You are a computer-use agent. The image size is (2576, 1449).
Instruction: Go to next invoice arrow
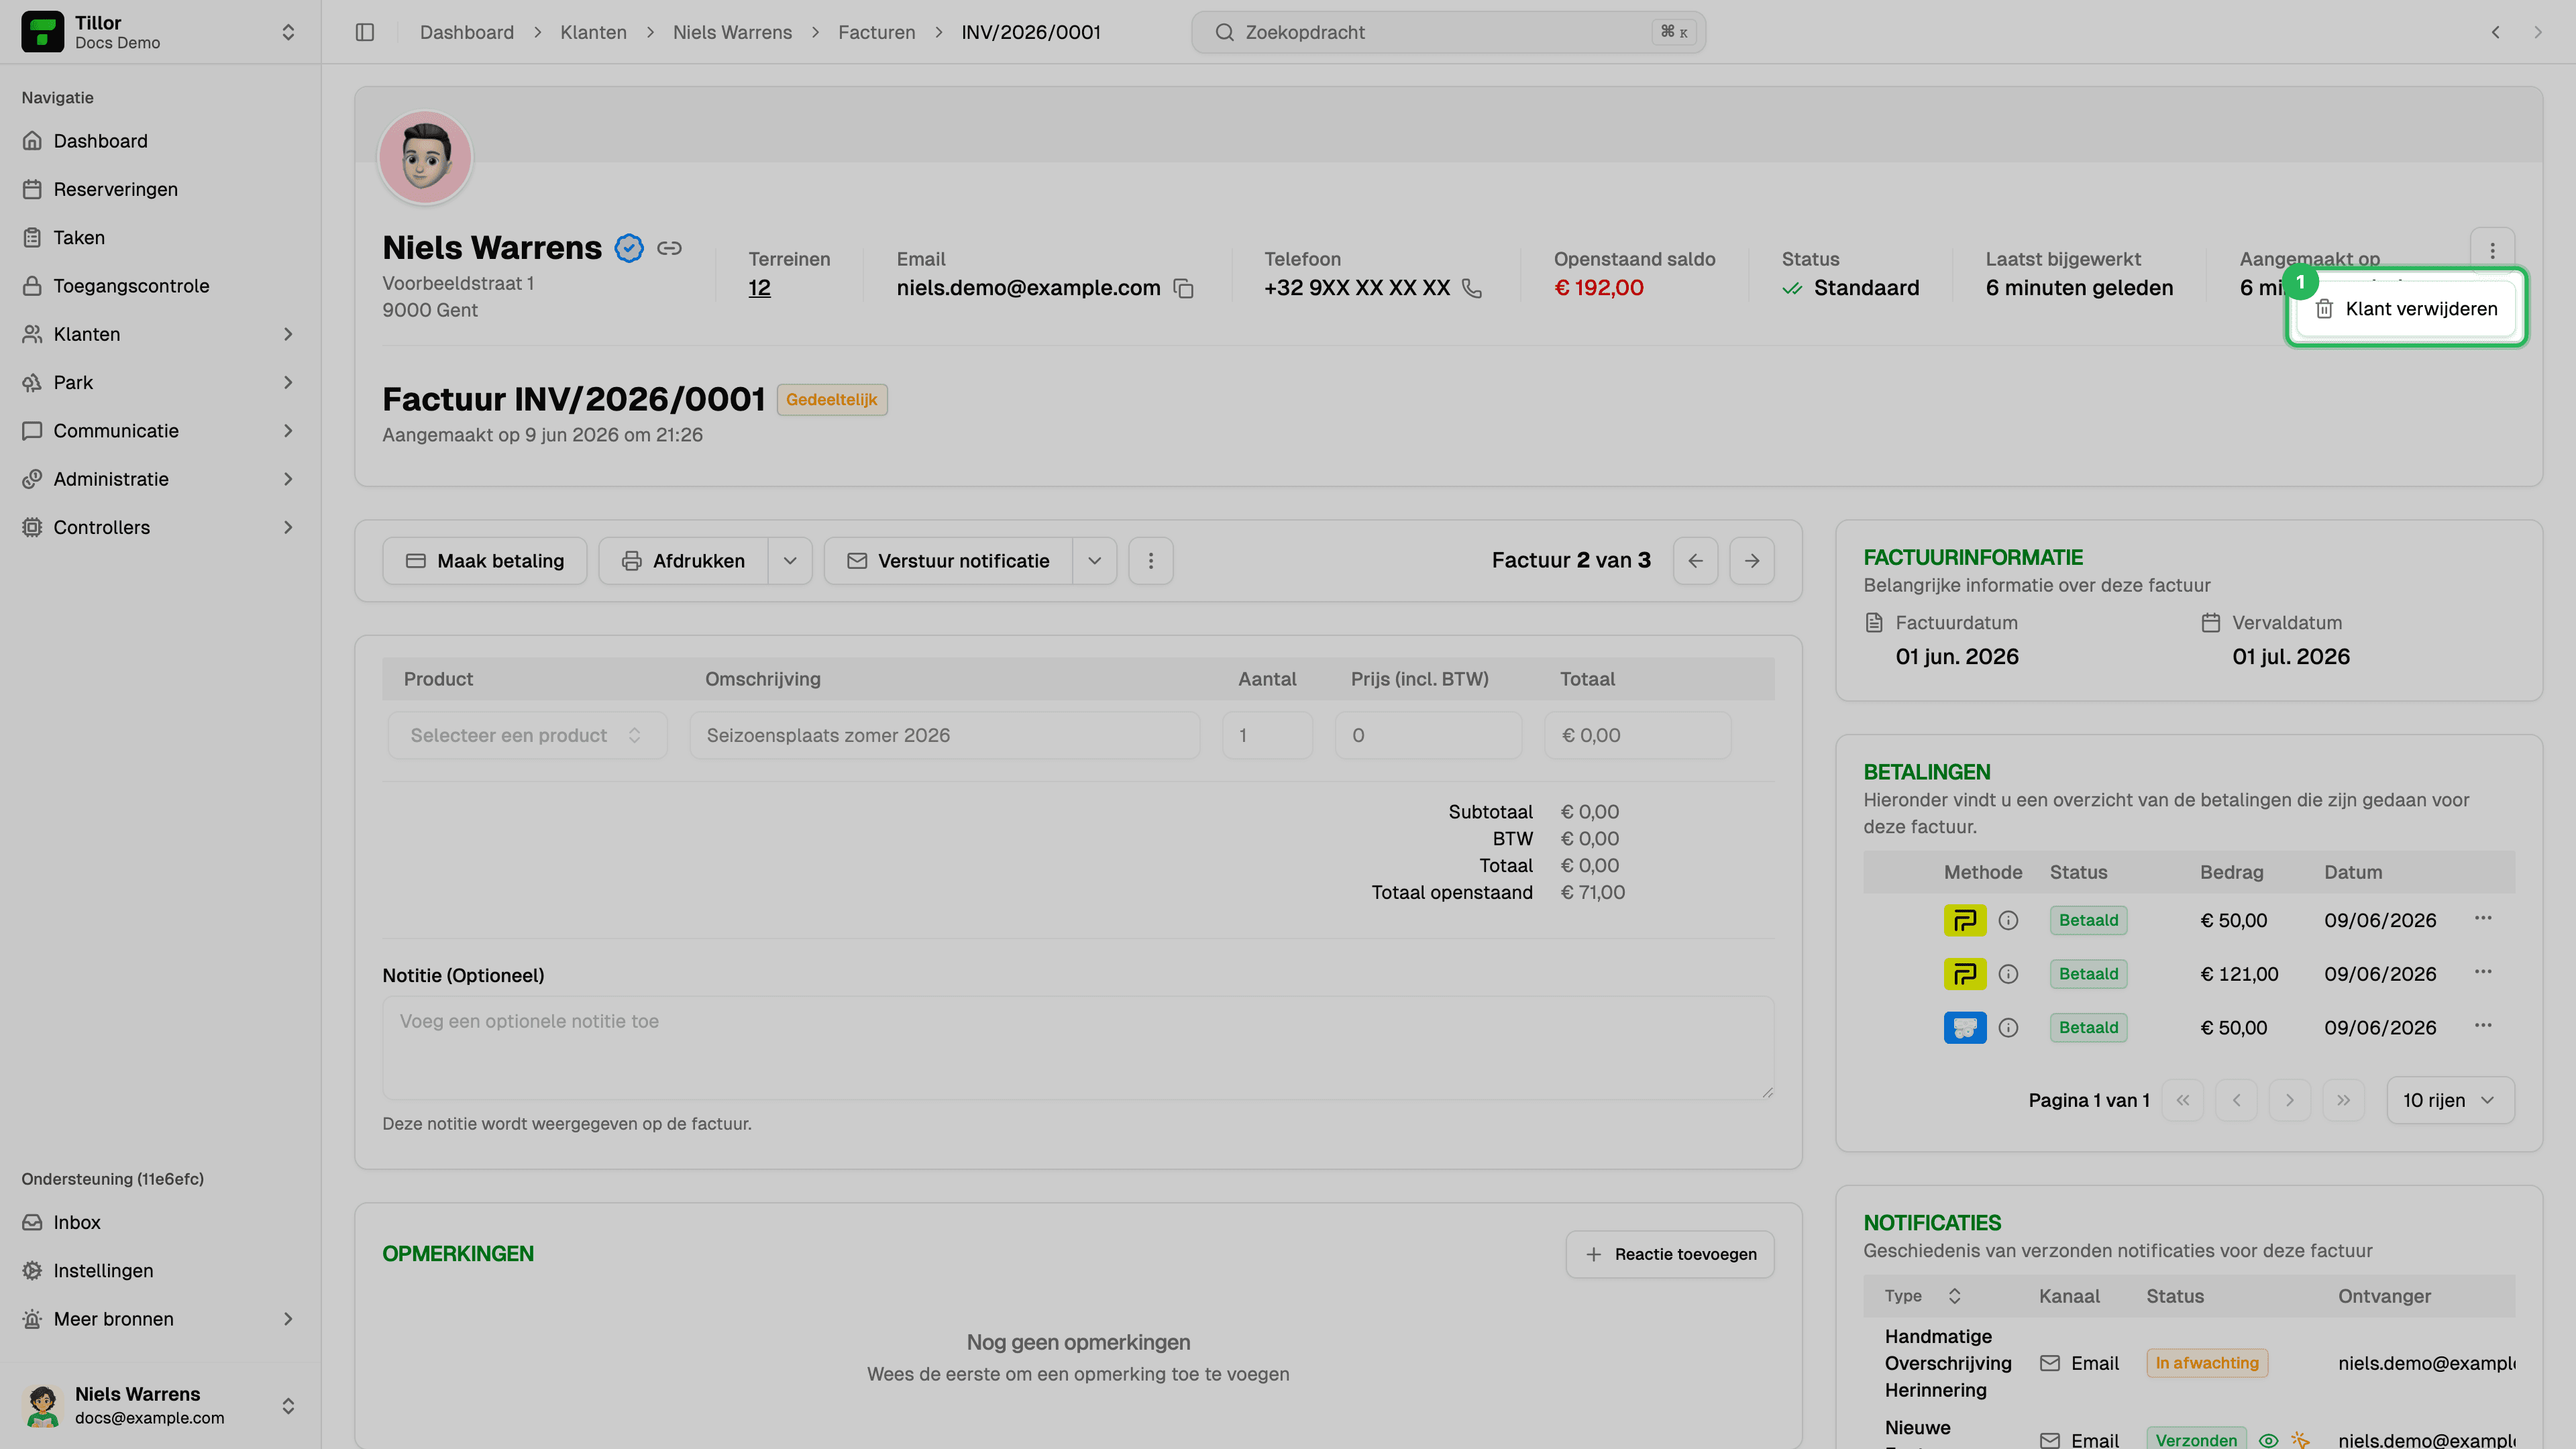pos(1752,561)
